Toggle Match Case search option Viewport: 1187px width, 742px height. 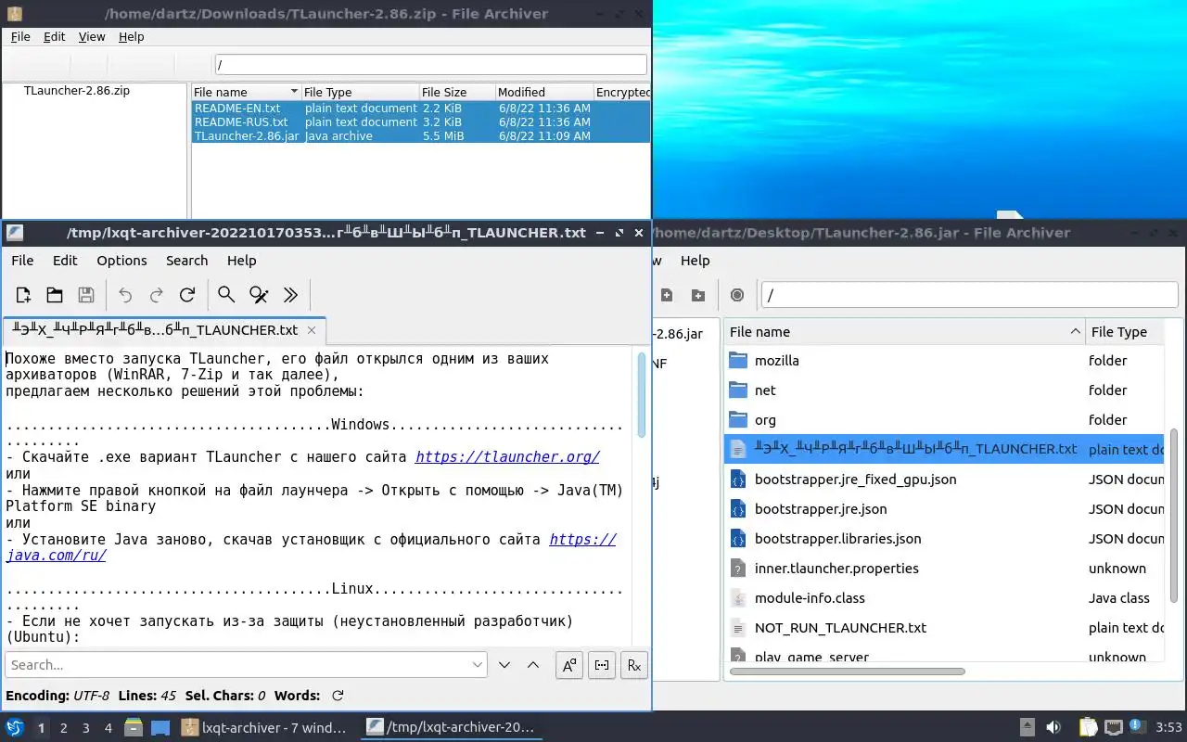point(569,665)
